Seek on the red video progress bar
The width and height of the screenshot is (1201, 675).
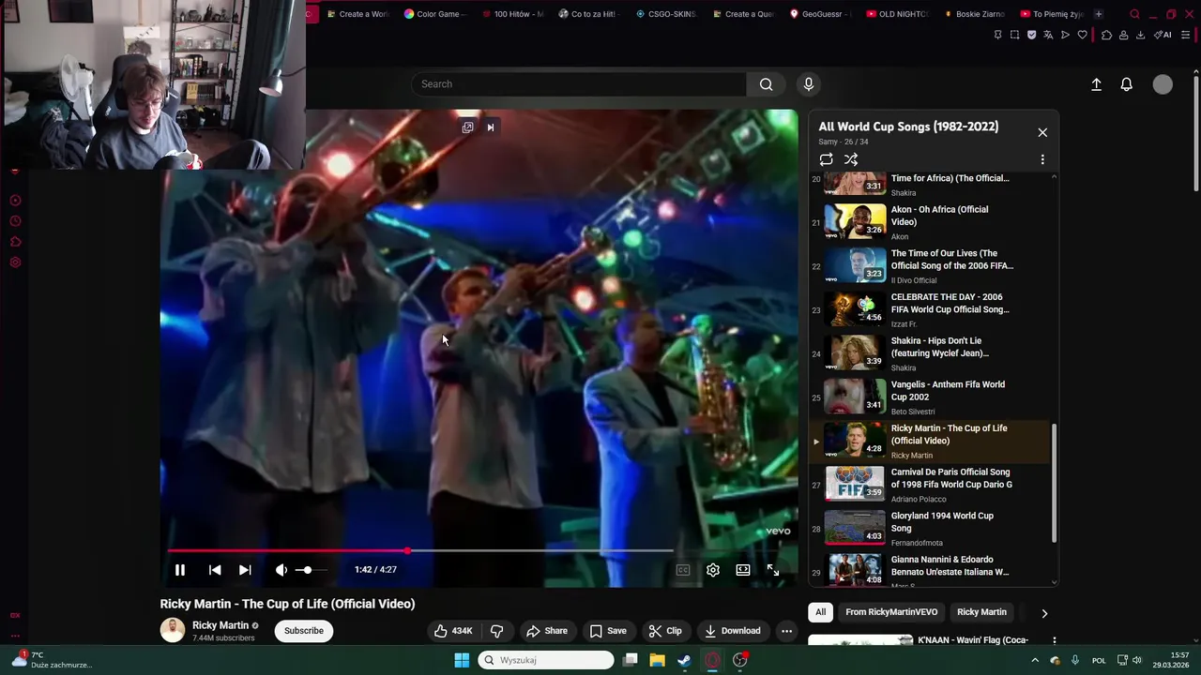420,551
